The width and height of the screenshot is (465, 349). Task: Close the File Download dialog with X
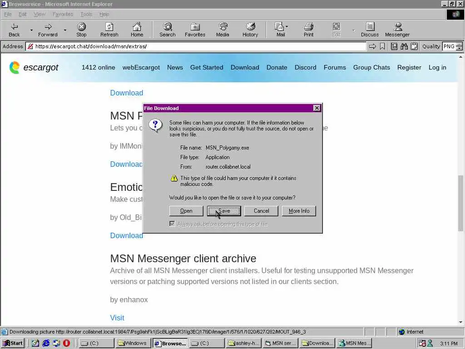pyautogui.click(x=317, y=108)
